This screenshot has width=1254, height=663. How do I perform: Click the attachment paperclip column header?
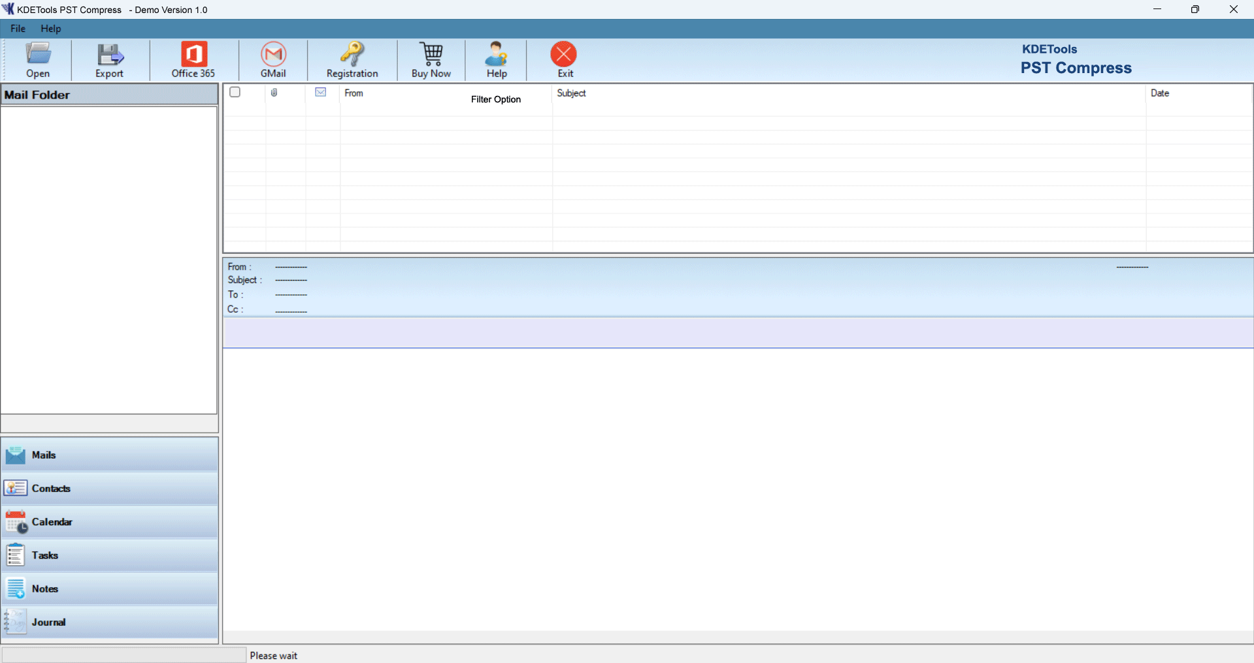[274, 93]
